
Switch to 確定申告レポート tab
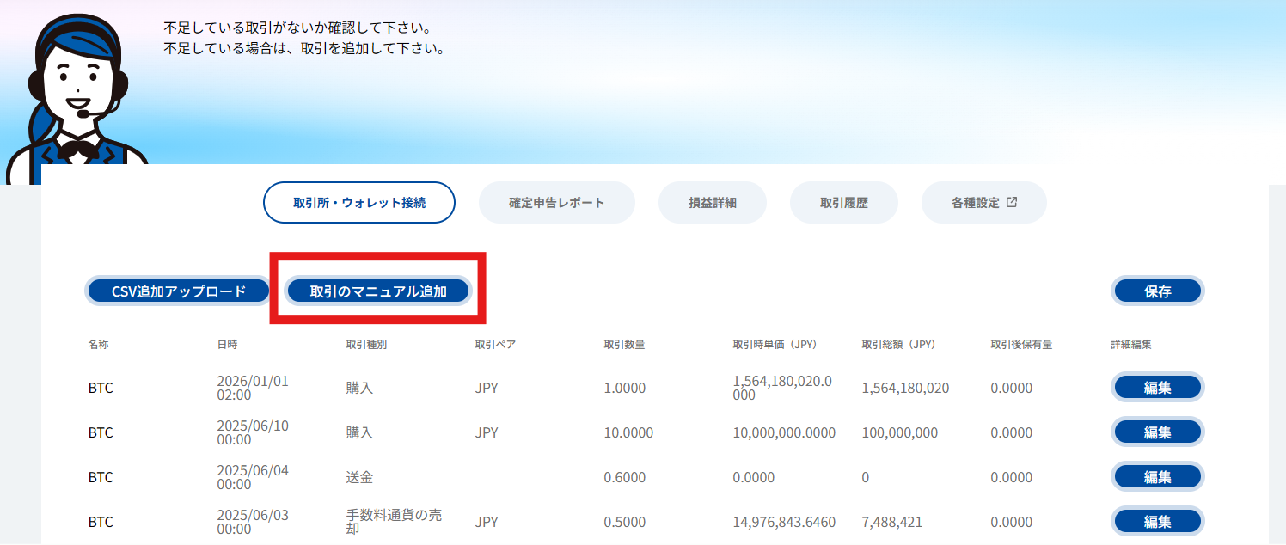pos(556,203)
